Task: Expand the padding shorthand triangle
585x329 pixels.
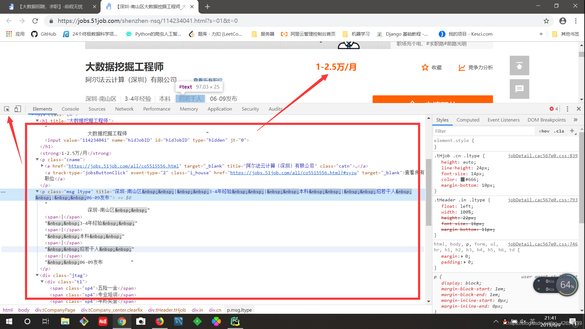Action: pyautogui.click(x=465, y=262)
